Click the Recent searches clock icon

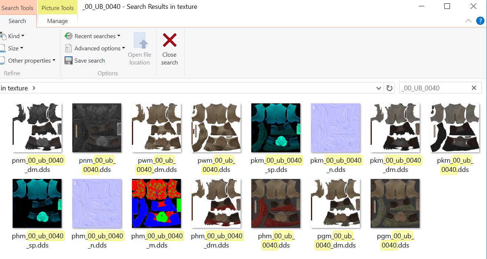[69, 36]
